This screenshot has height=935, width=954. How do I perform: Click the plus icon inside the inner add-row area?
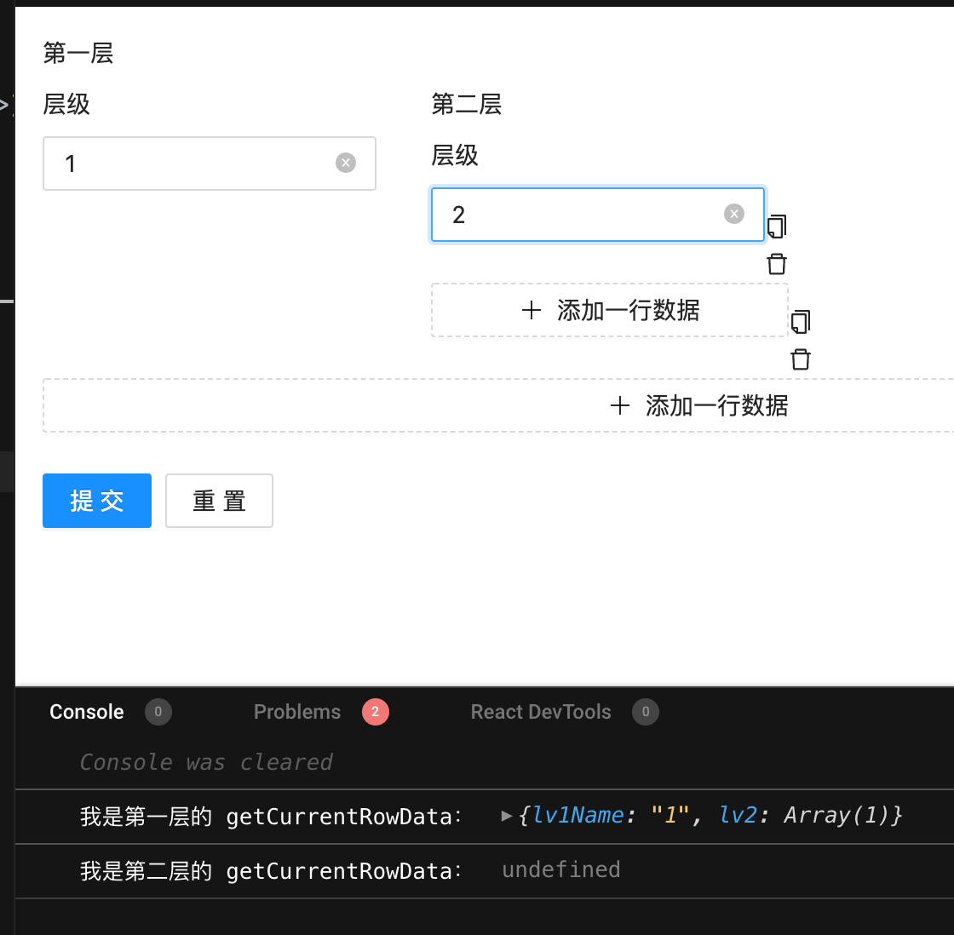click(532, 310)
